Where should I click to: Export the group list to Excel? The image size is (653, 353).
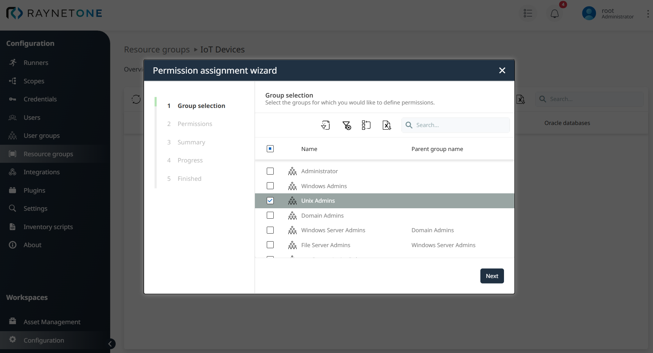coord(387,125)
